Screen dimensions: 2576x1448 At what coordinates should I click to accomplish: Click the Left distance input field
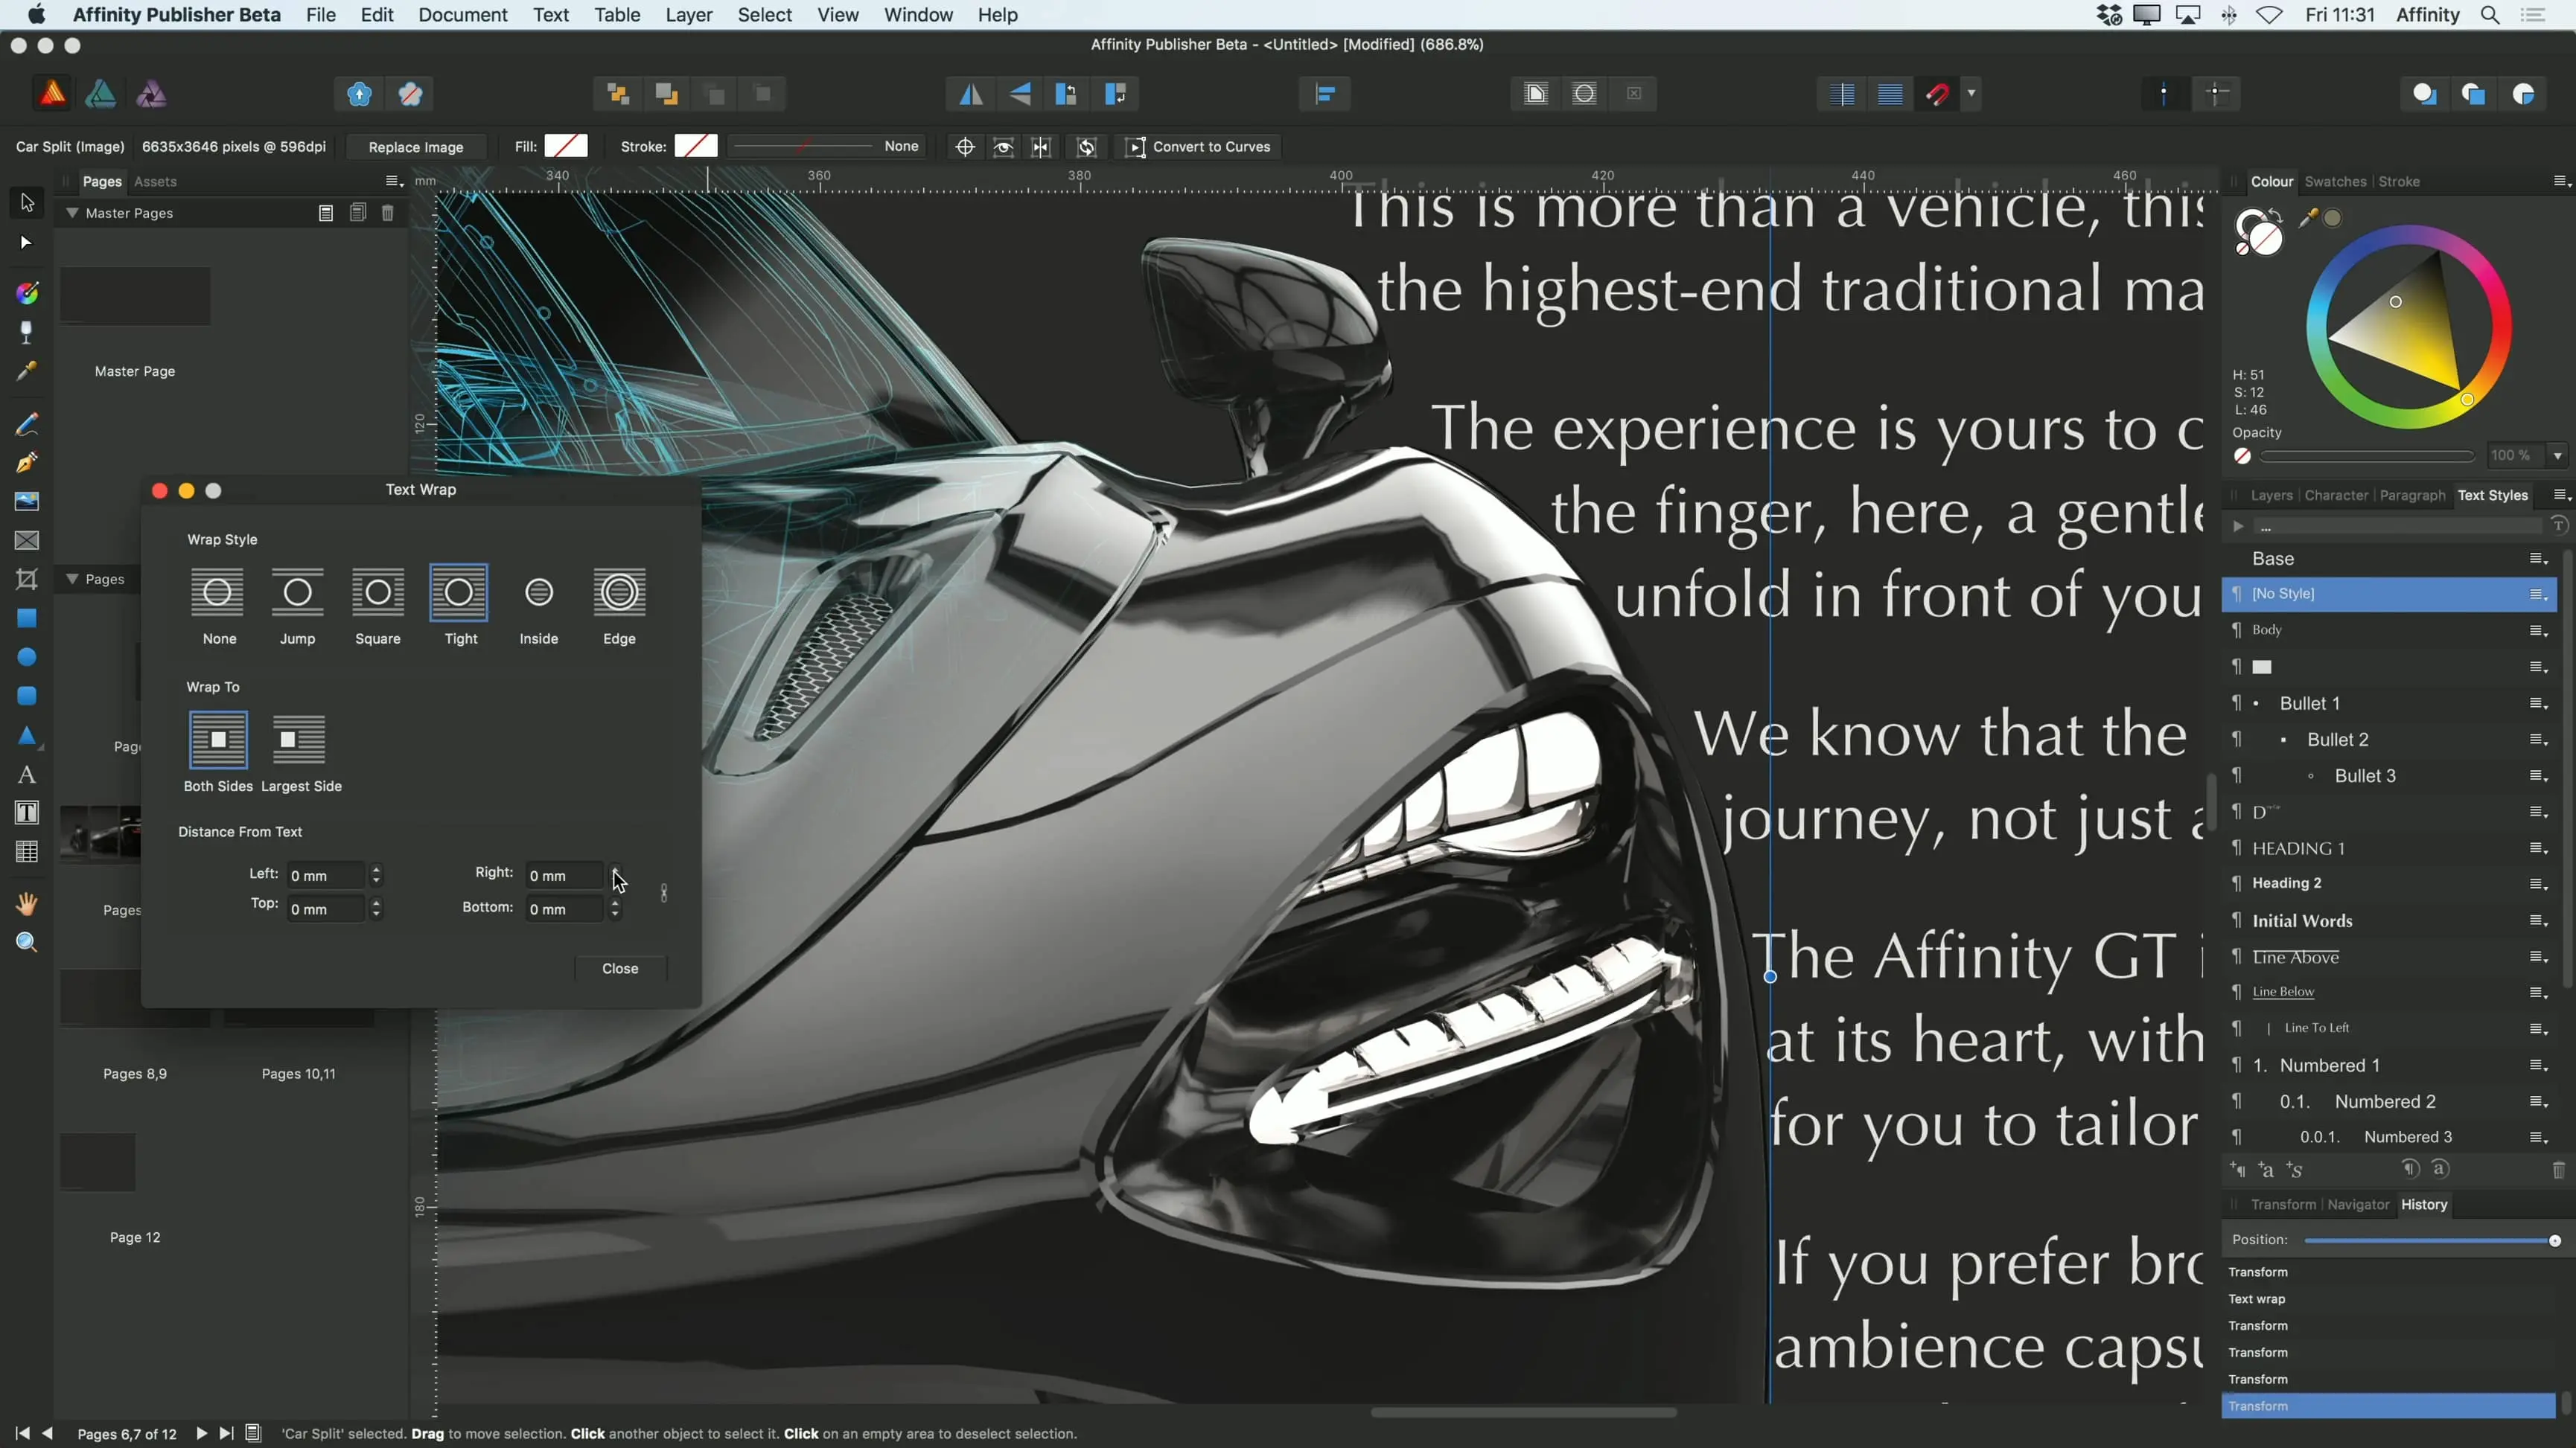click(x=327, y=877)
